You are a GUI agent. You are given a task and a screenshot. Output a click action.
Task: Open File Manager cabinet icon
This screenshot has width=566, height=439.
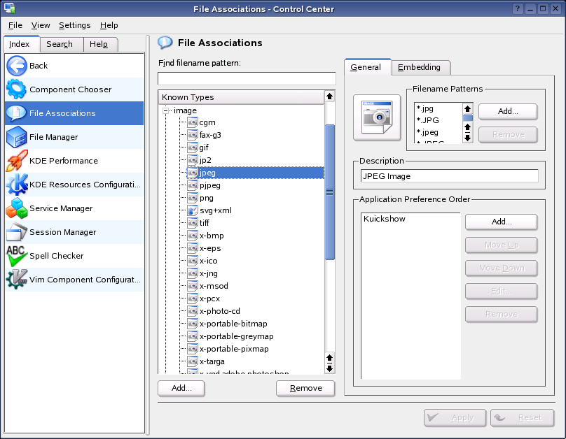coord(17,137)
